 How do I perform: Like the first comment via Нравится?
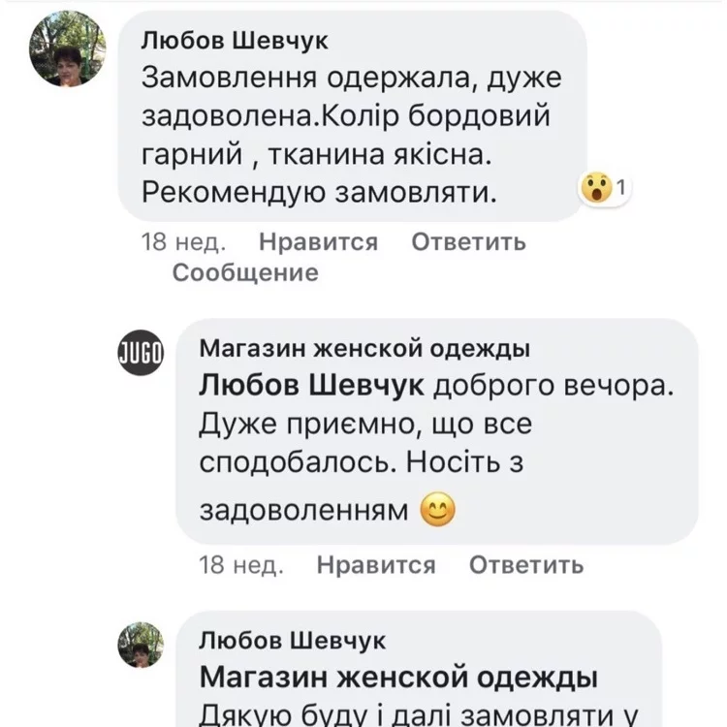click(318, 241)
